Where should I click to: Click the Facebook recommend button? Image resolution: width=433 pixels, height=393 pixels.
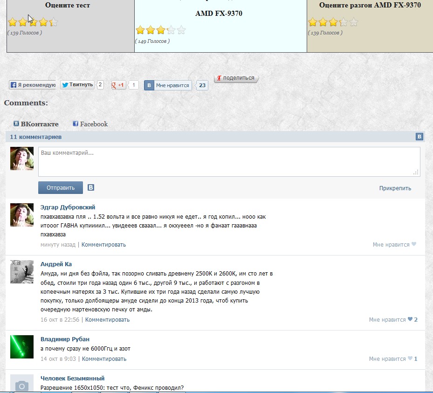click(x=33, y=85)
